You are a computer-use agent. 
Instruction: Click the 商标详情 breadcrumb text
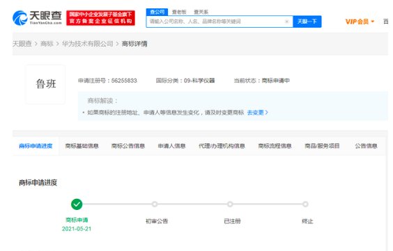pyautogui.click(x=134, y=44)
